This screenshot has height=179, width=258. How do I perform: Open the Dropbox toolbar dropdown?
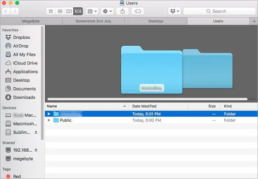pyautogui.click(x=174, y=11)
